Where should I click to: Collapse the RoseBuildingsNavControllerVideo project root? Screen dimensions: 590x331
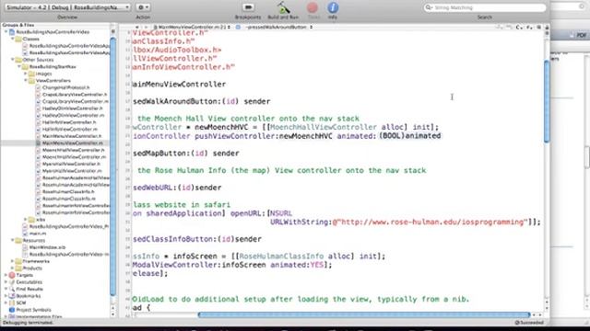[6, 32]
